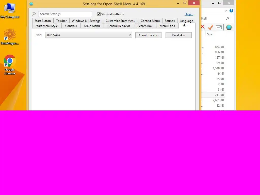Select Context Menu tab
The height and width of the screenshot is (195, 260).
(150, 21)
